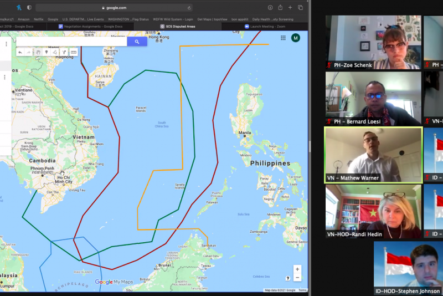Viewport: 443px width, 296px height.
Task: Open the Netflix bookmark
Action: click(x=38, y=19)
